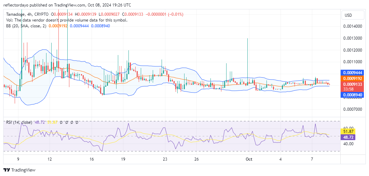Click the BB legend value 0.0008940
The height and width of the screenshot is (176, 369).
tap(100, 26)
